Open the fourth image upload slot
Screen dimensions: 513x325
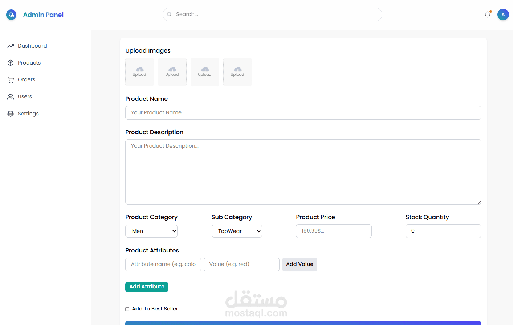coord(237,72)
